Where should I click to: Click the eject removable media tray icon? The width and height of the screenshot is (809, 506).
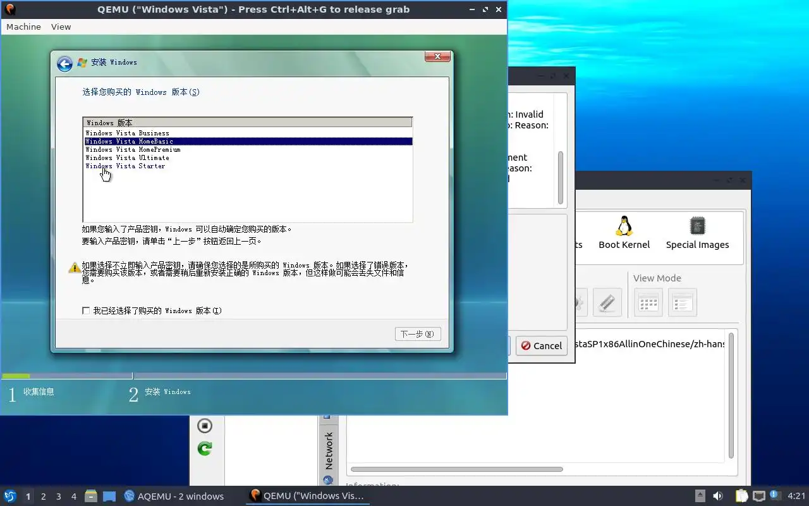click(700, 496)
